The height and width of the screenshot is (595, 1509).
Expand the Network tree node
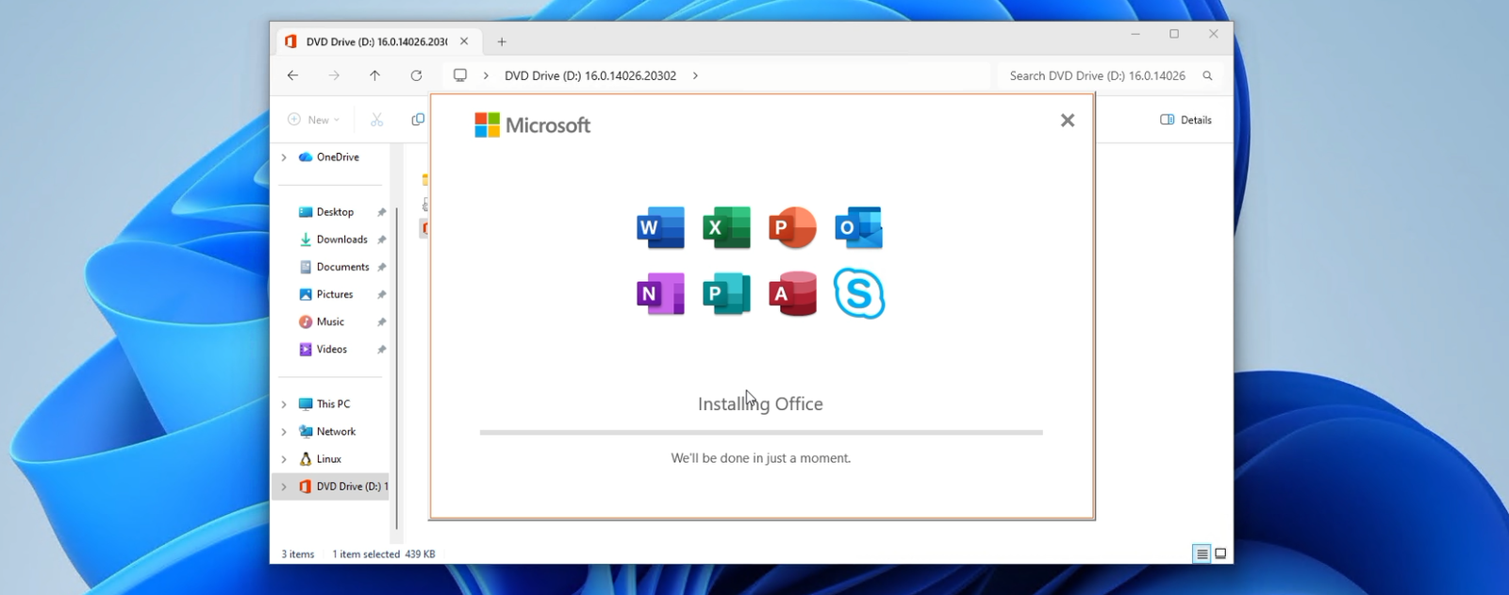(x=284, y=432)
